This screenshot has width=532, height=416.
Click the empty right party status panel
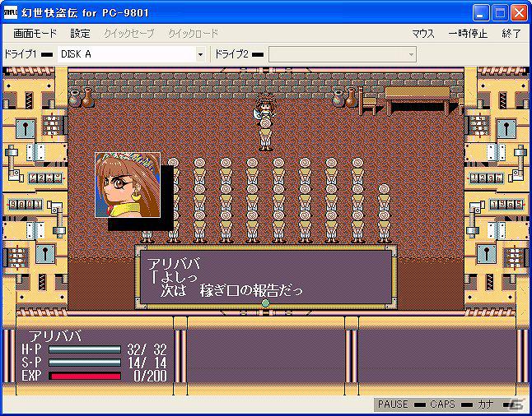[437, 356]
